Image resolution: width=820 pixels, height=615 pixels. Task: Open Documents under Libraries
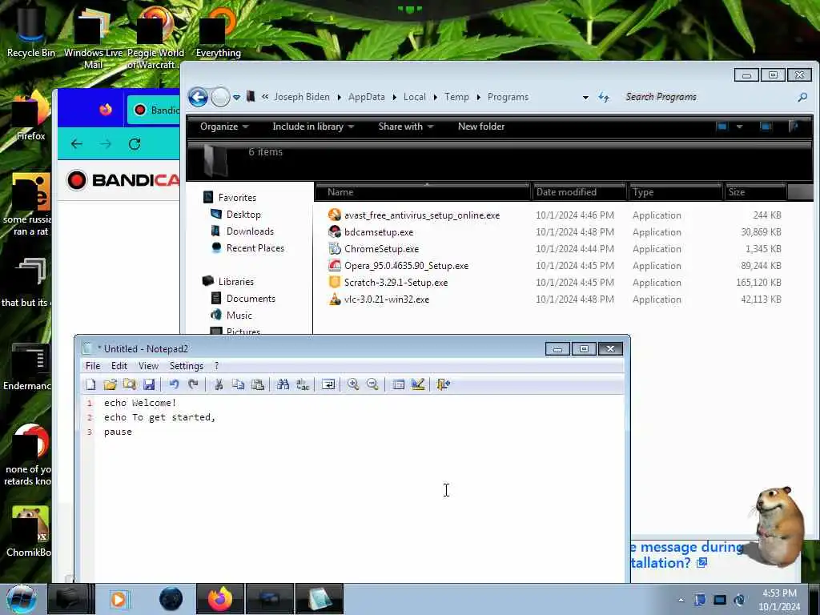coord(250,298)
